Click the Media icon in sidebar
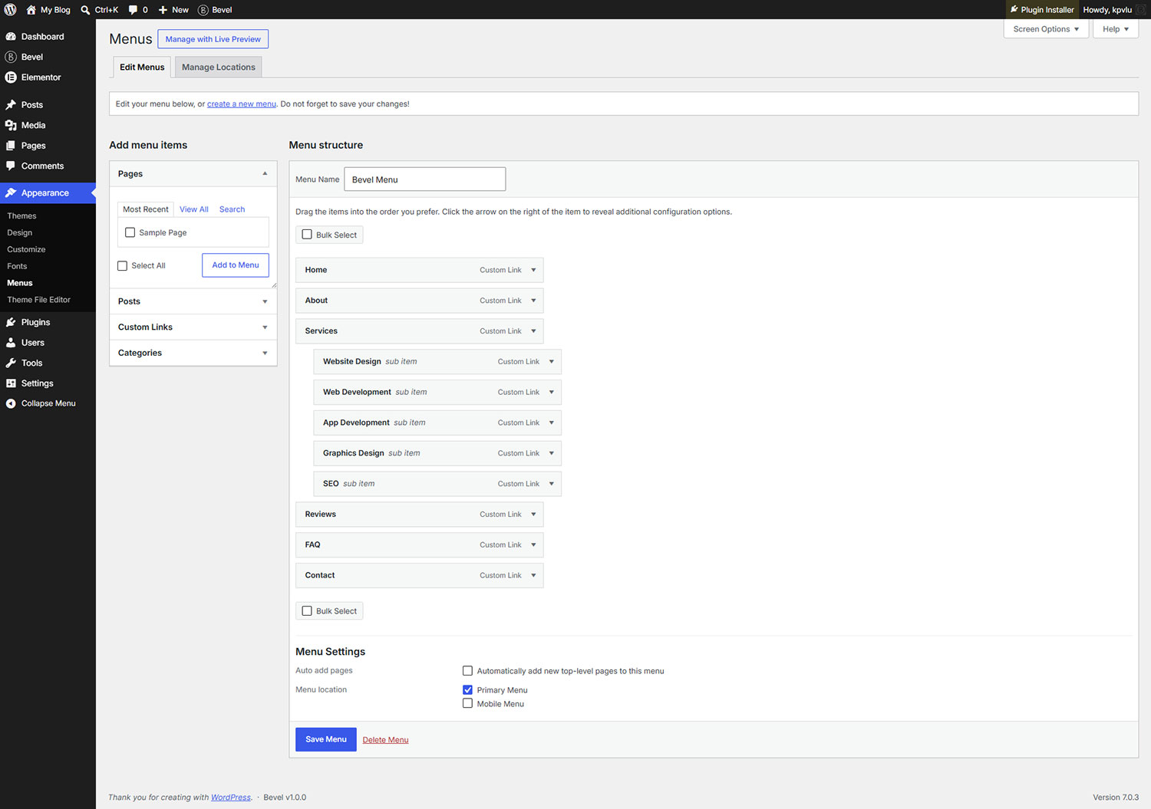 click(11, 125)
